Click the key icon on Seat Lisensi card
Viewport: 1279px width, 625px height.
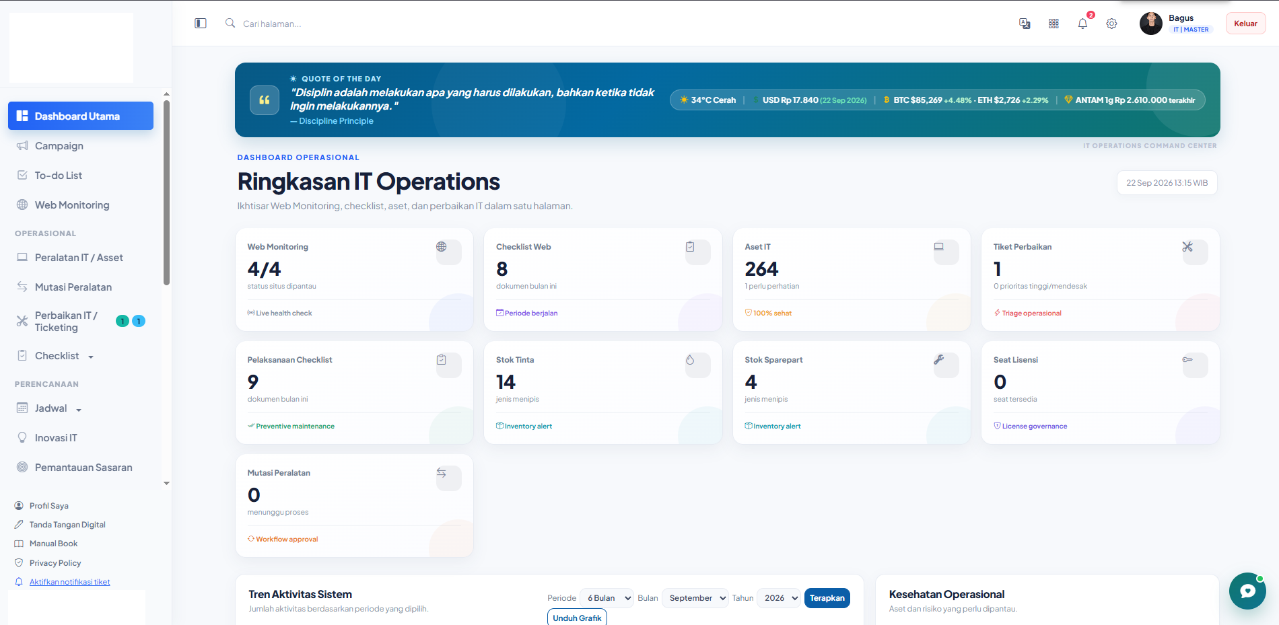pos(1187,360)
